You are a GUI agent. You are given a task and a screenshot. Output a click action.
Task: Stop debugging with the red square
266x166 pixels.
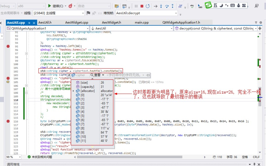tap(142, 6)
